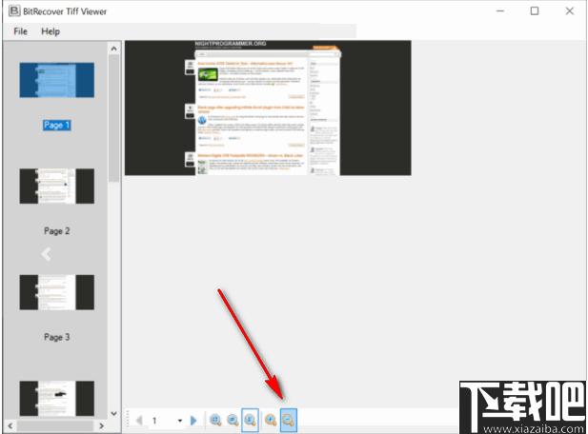Click the BitRecover app logo icon

(14, 10)
